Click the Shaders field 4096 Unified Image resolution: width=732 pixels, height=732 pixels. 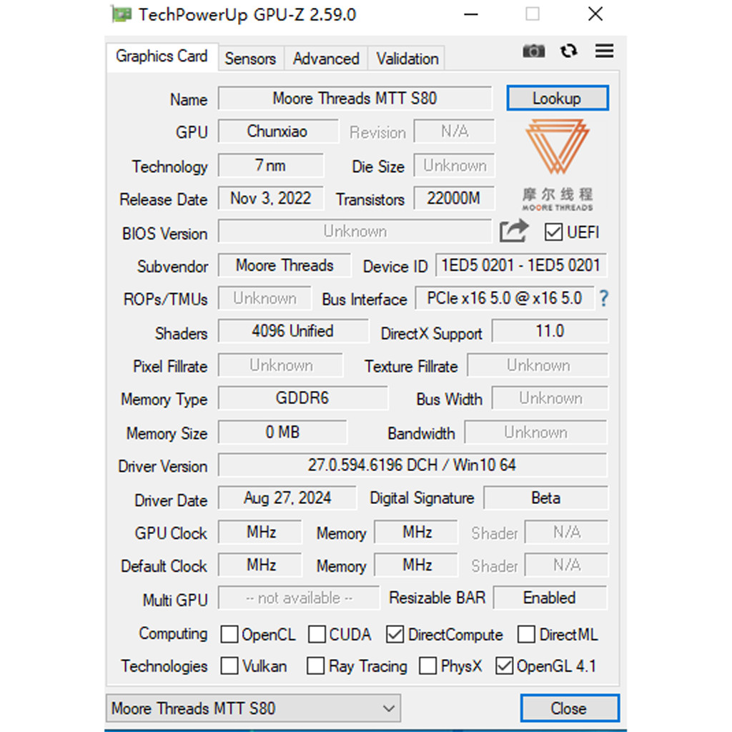(293, 331)
